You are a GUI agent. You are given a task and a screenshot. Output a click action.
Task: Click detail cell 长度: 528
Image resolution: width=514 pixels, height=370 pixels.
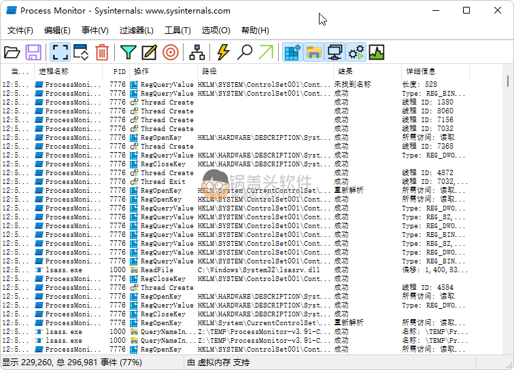pos(419,84)
